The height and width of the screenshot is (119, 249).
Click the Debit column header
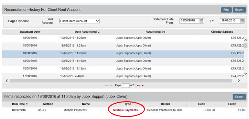point(202,104)
